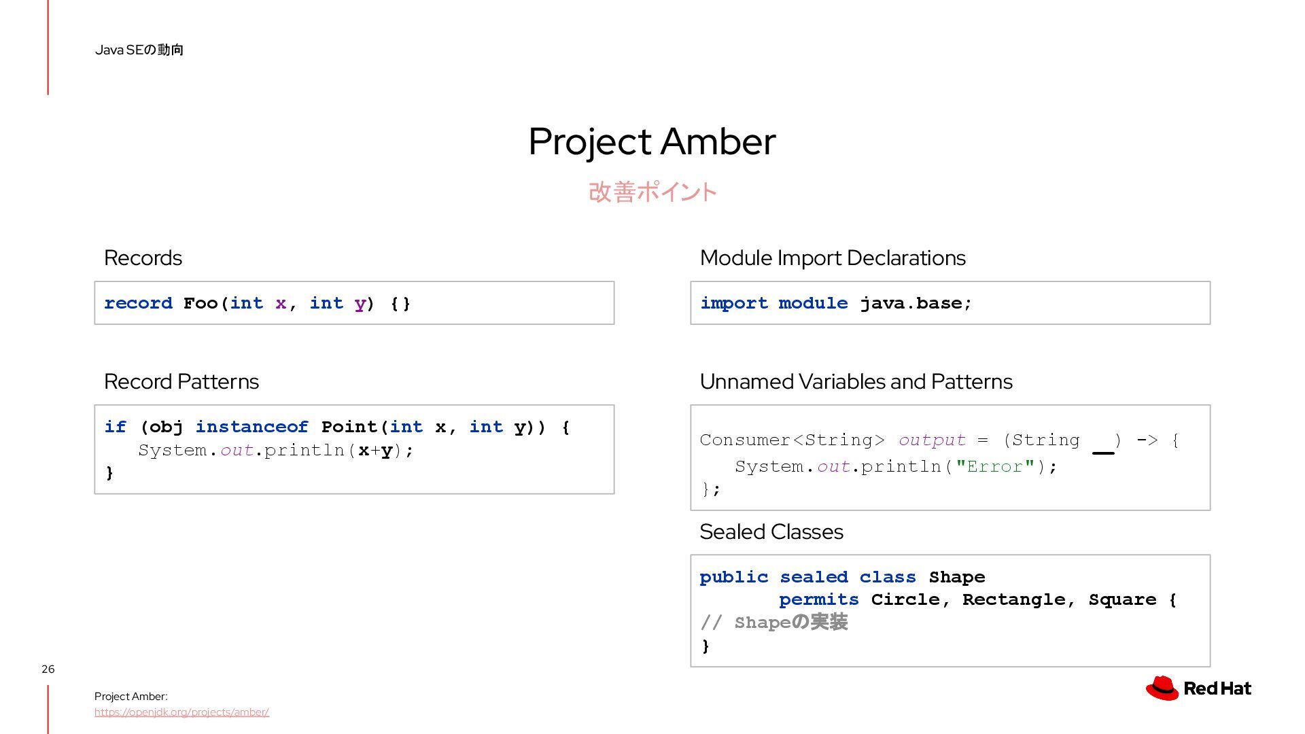Click the Red Hat fedora logo icon
This screenshot has height=734, width=1305.
tap(1162, 688)
